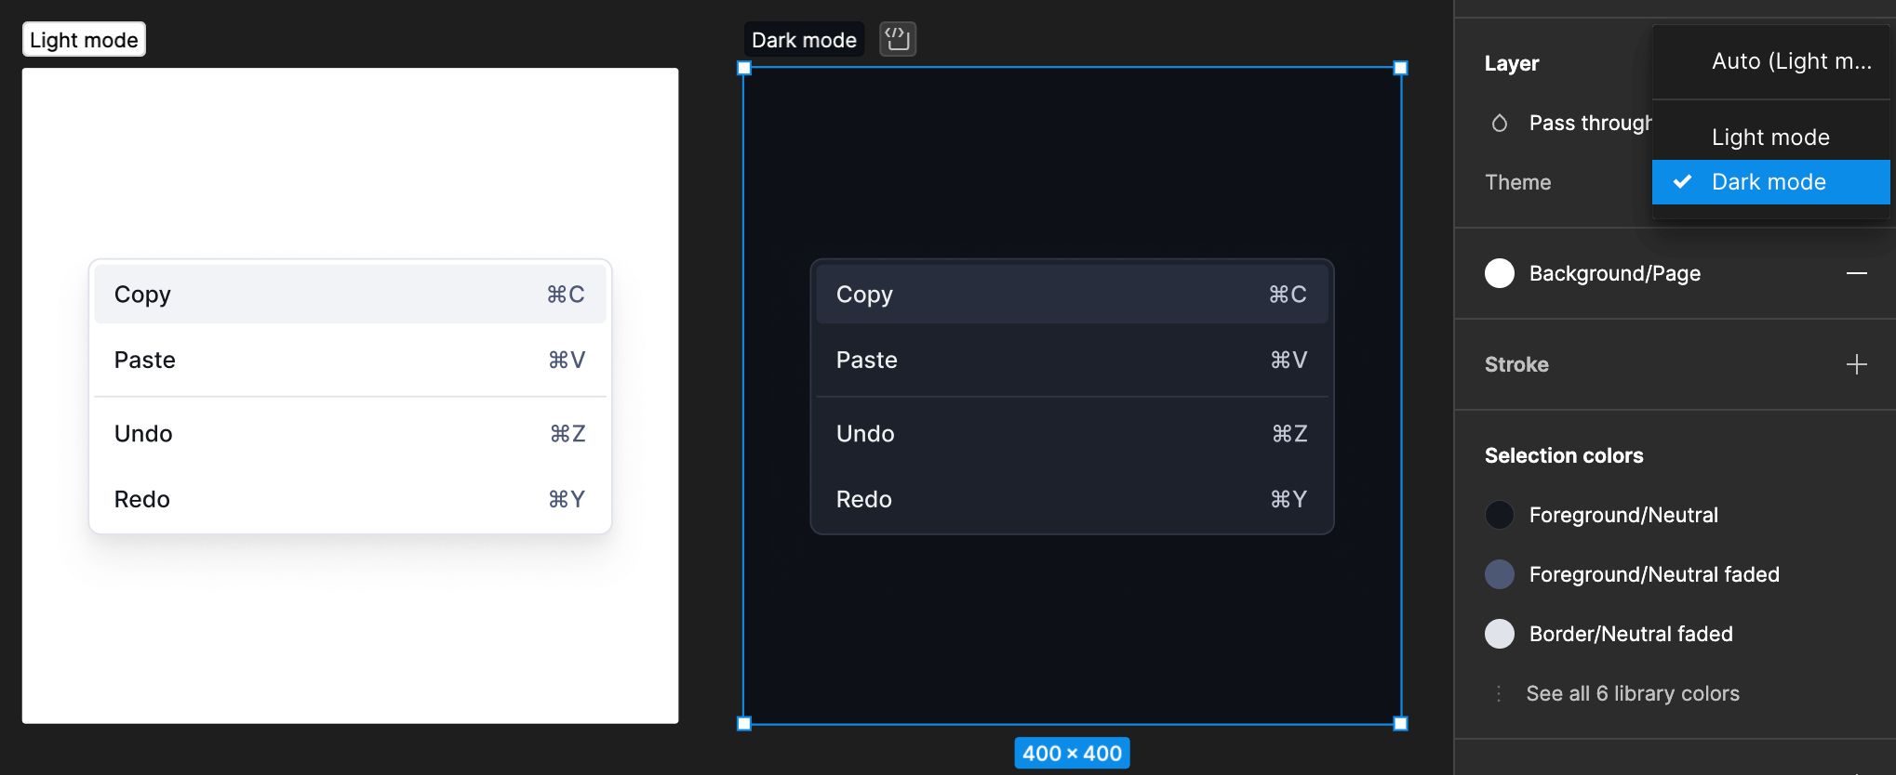Click the Foreground/Neutral color swatch
The width and height of the screenshot is (1896, 775).
tap(1500, 515)
